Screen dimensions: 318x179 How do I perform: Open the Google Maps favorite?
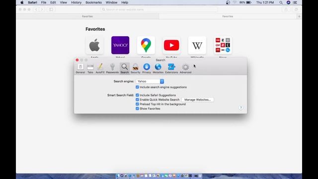coord(146,45)
